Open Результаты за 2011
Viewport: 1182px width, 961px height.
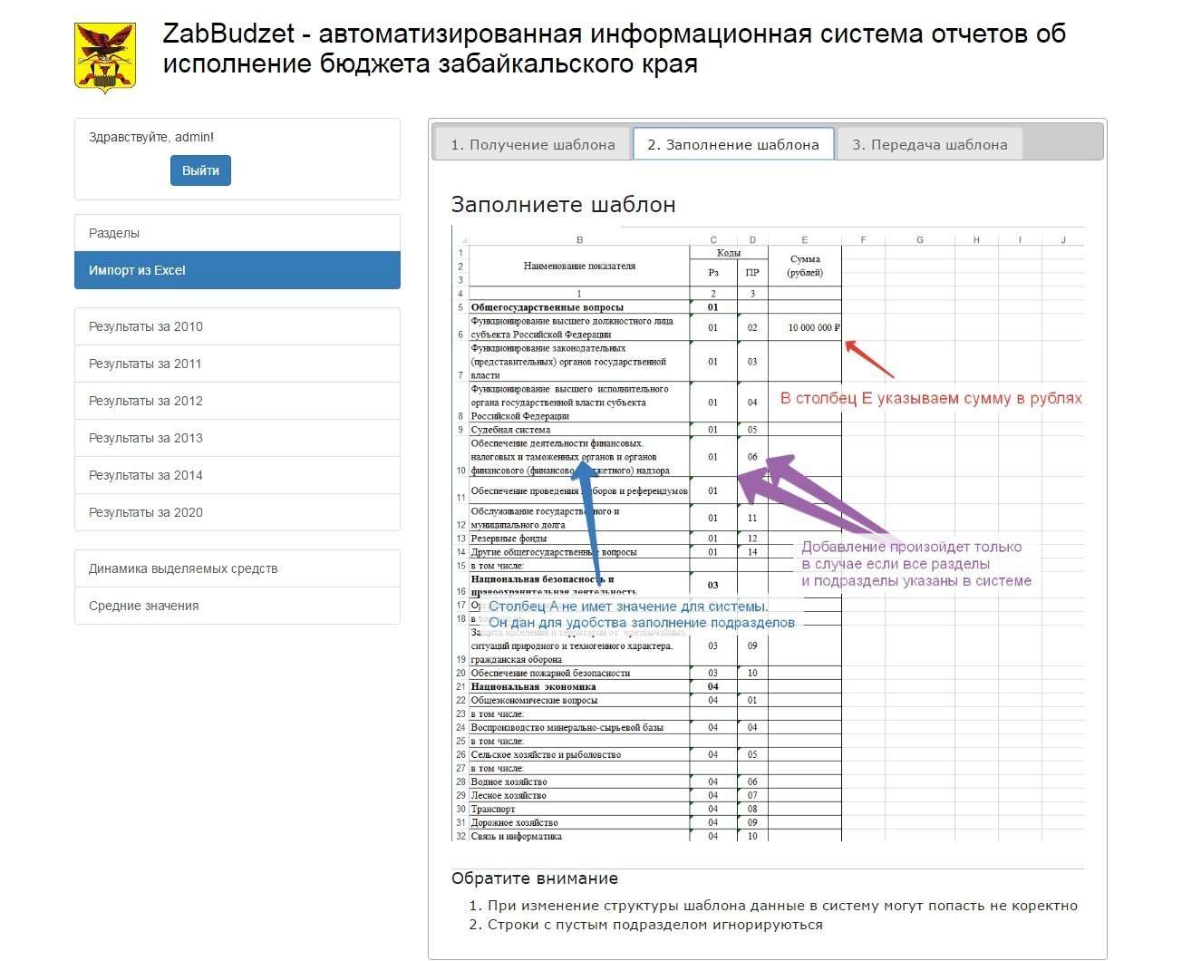pyautogui.click(x=237, y=364)
